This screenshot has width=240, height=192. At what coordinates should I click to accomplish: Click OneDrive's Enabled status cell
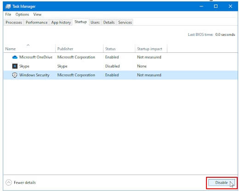point(112,57)
